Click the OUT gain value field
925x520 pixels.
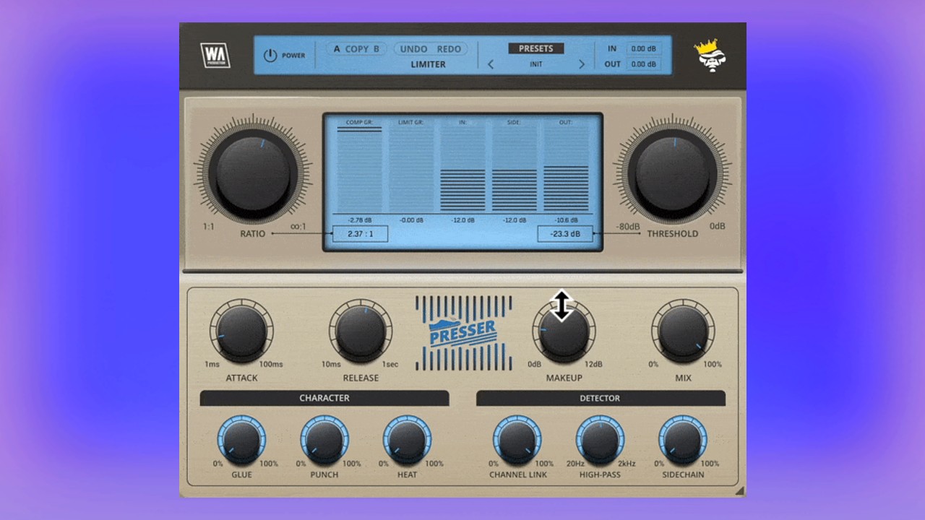[x=643, y=64]
